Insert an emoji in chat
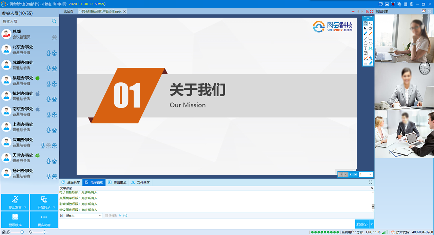Viewport: 434px width, 235px height. (125, 216)
